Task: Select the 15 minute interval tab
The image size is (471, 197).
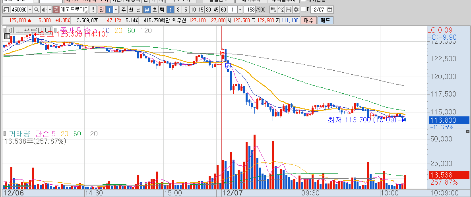Action: coord(201,10)
